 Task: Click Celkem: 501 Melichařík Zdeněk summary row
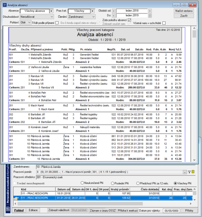[x=95, y=62]
